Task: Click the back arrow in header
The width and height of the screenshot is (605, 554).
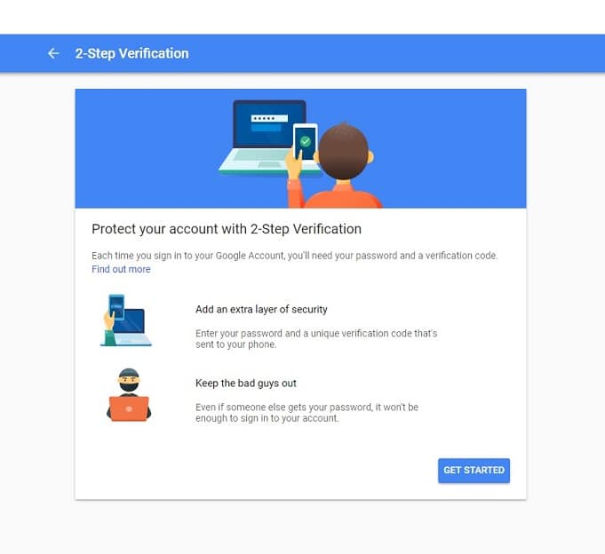Action: [x=53, y=53]
